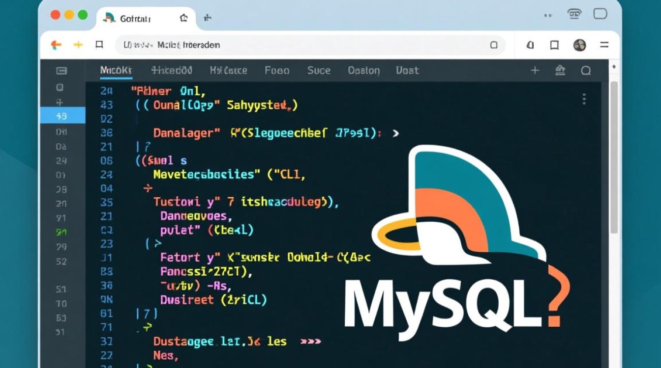This screenshot has width=661, height=368.
Task: Open the new tab plus beside browser tab
Action: 207,18
